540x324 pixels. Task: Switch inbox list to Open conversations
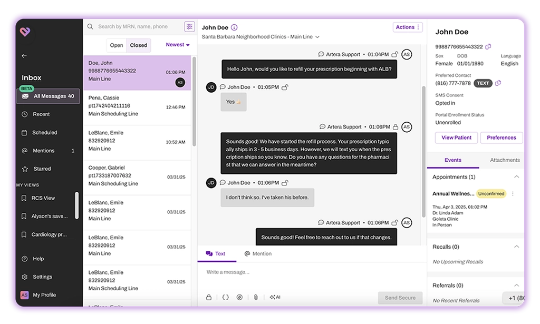click(117, 45)
